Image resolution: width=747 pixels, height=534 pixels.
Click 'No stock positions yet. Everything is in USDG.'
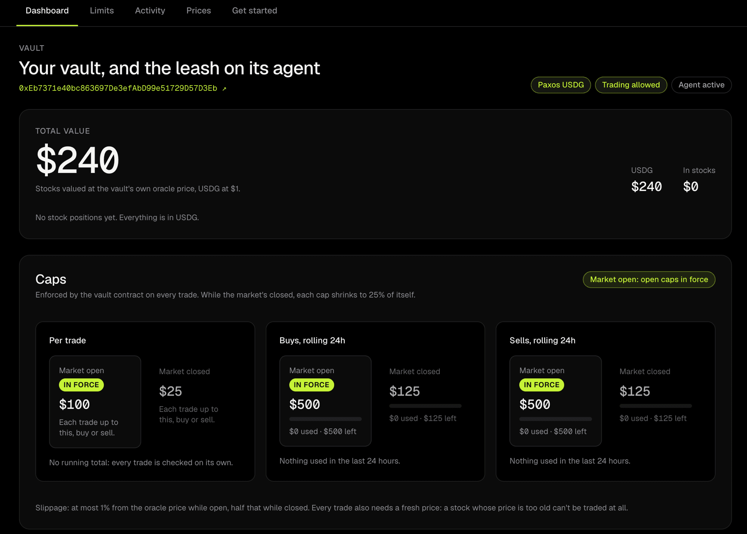pyautogui.click(x=117, y=217)
